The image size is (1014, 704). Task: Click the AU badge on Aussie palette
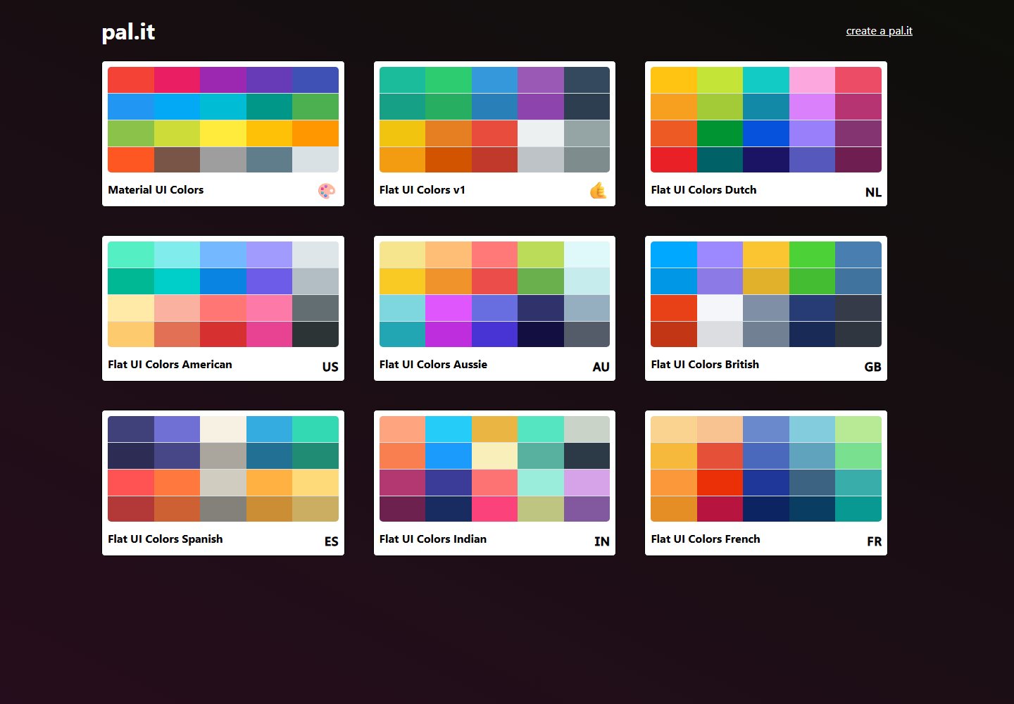coord(601,367)
